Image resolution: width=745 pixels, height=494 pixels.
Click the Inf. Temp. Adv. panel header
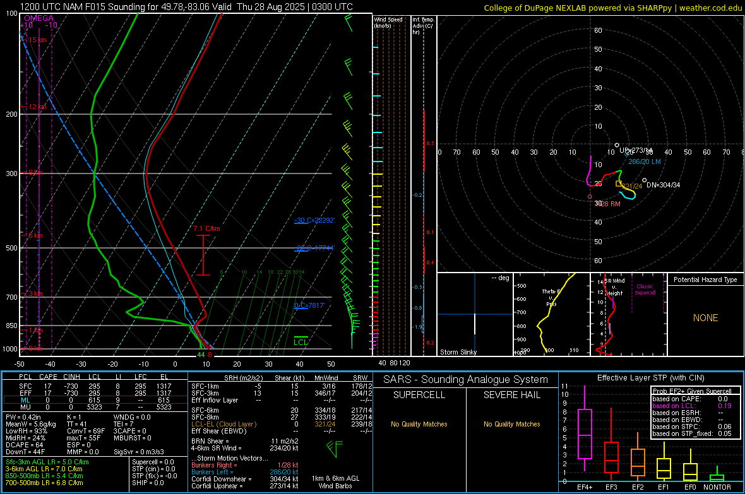click(x=423, y=26)
